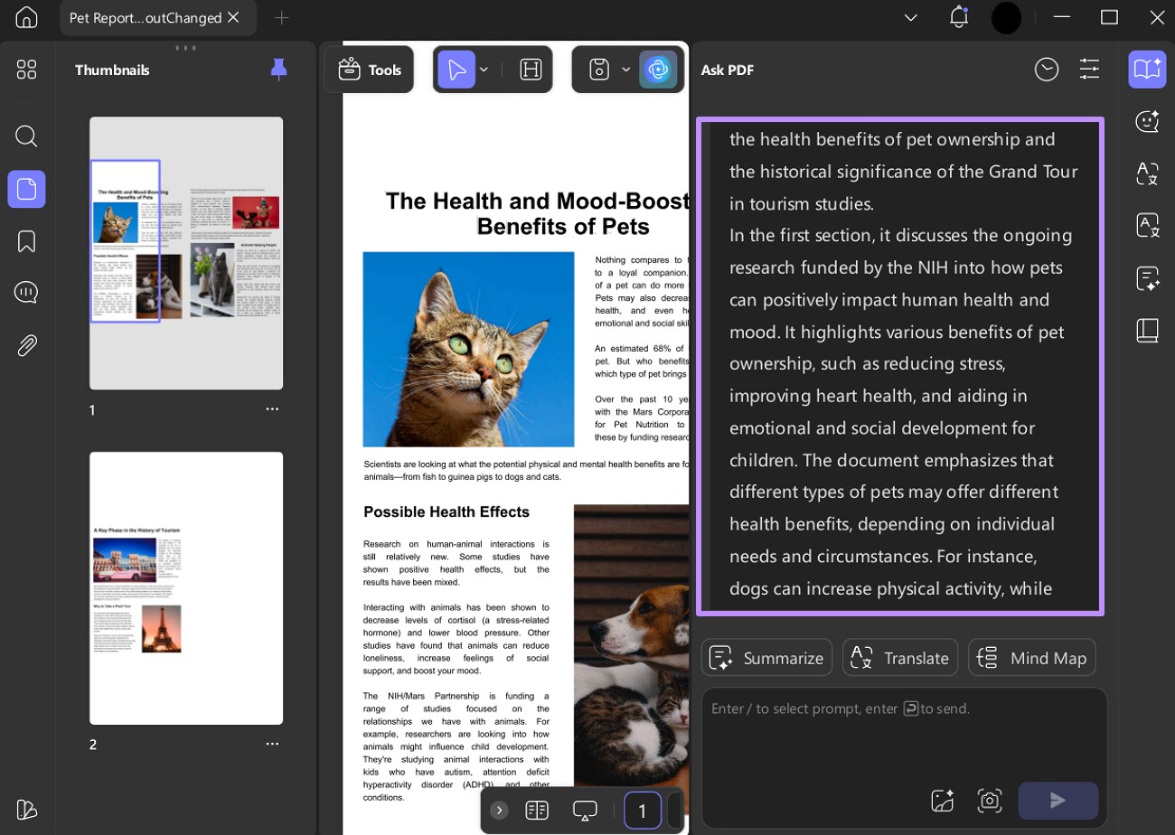Open the Tools menu
The image size is (1175, 835).
tap(369, 70)
